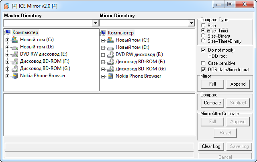Uncheck Do not modify HDD root
257x162 pixels.
pyautogui.click(x=203, y=50)
